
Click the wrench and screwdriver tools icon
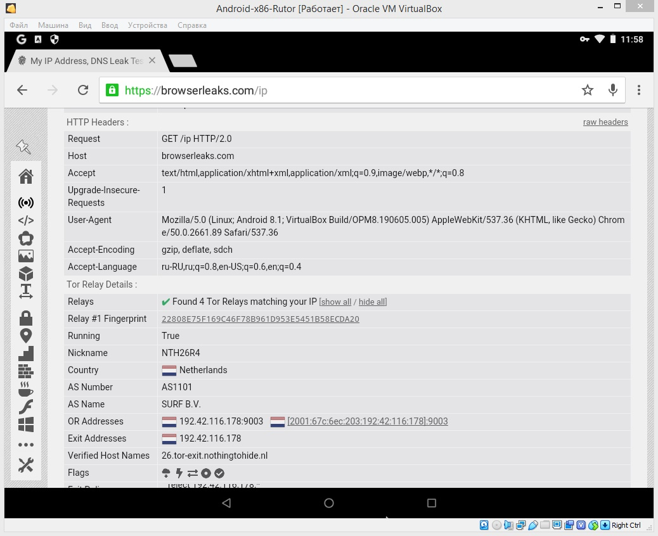pyautogui.click(x=25, y=465)
